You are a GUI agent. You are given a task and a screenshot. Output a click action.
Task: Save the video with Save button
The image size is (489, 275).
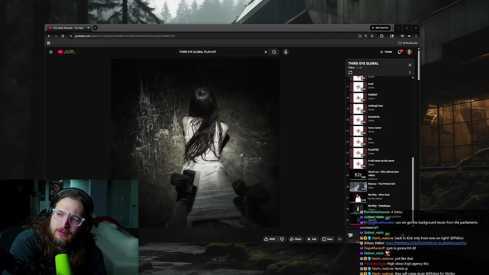pos(327,239)
